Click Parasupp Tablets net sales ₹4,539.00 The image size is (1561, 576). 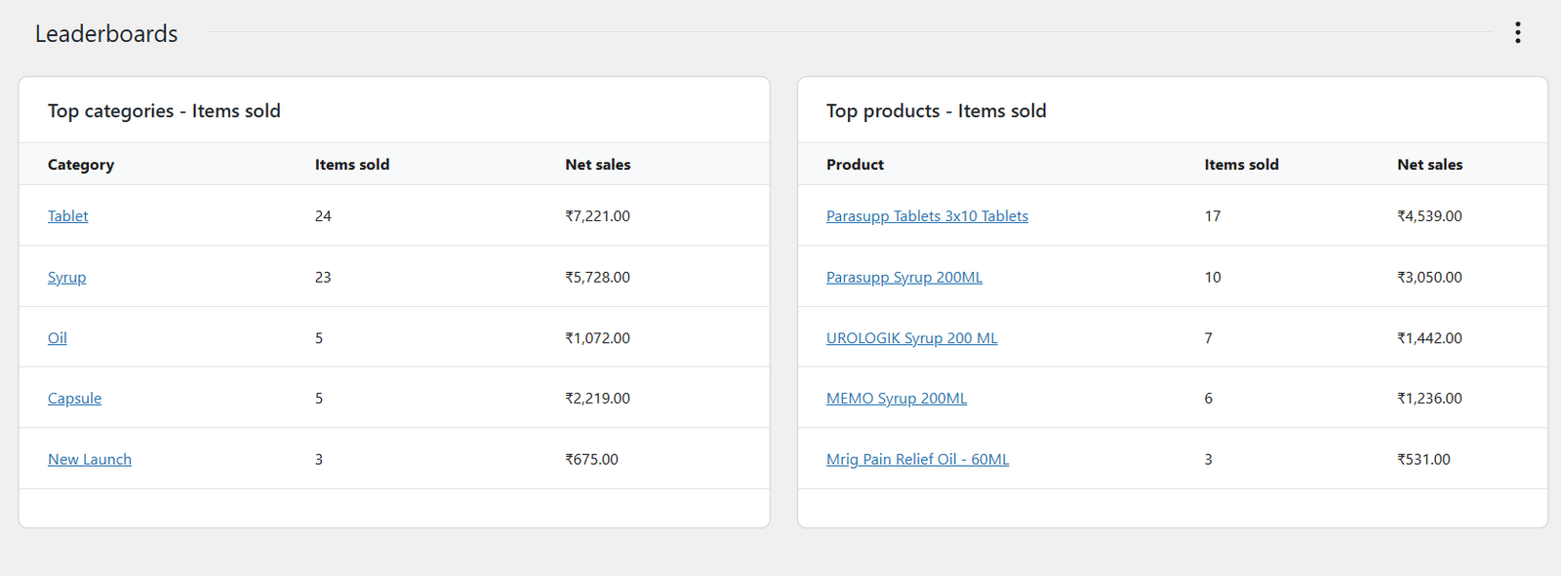[1429, 216]
